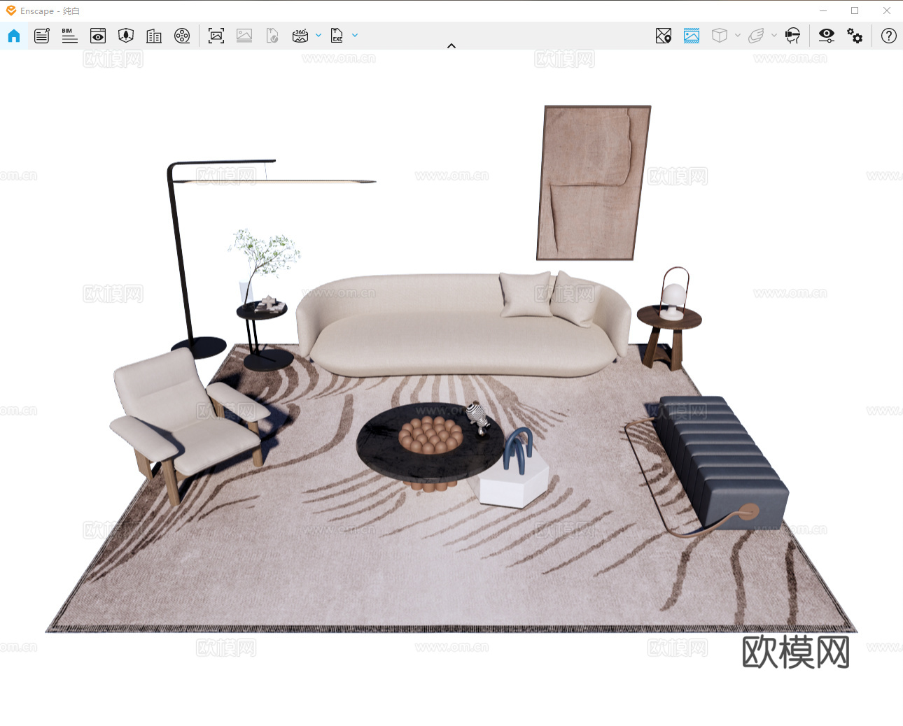The image size is (903, 726).
Task: Enable VR headset mode
Action: click(x=792, y=36)
